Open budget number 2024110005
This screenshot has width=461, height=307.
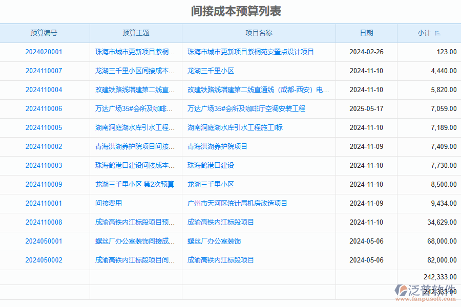click(x=44, y=128)
